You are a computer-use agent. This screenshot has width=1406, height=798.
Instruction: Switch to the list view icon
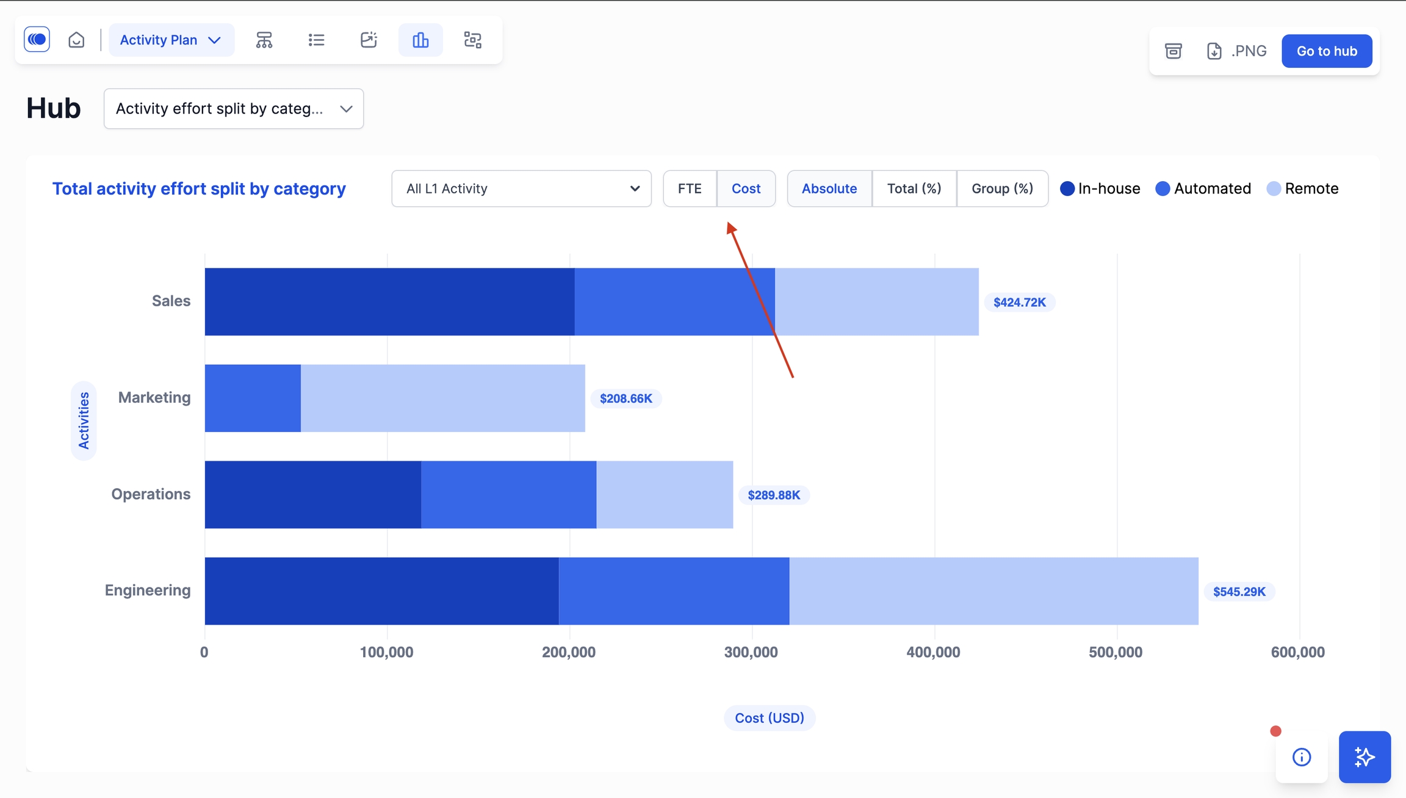316,40
